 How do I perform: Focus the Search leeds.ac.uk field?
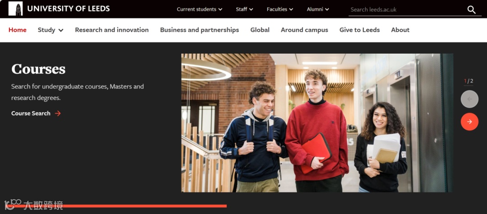(407, 9)
